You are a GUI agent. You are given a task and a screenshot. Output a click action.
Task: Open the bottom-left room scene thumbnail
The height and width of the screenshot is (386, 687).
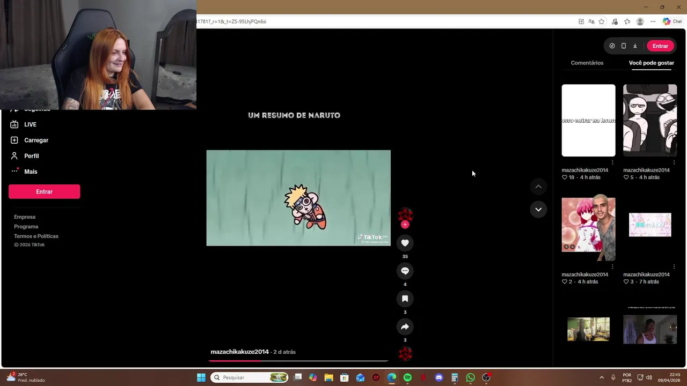588,329
